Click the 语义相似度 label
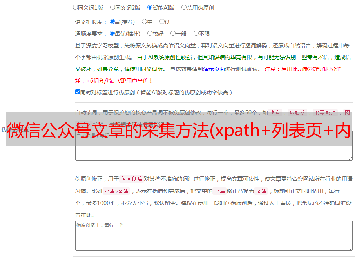357x258 pixels. pos(91,22)
